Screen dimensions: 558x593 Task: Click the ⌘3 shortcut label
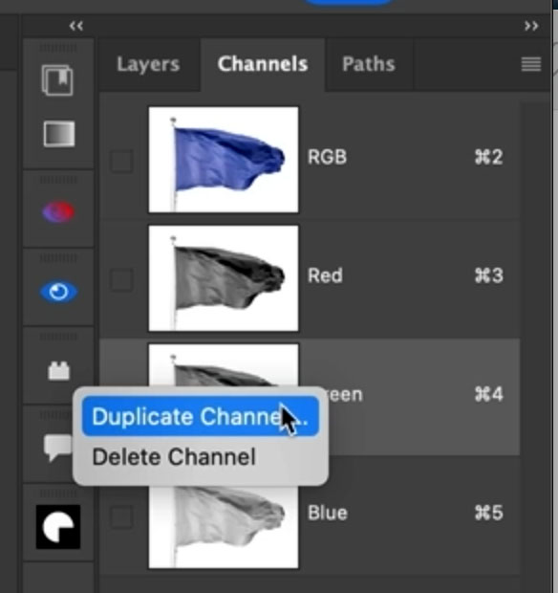489,275
